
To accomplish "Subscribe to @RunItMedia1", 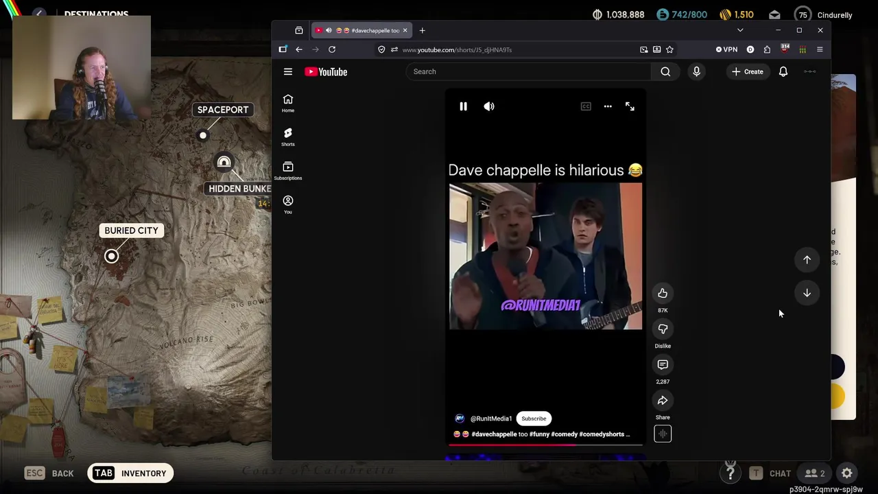I will click(534, 419).
